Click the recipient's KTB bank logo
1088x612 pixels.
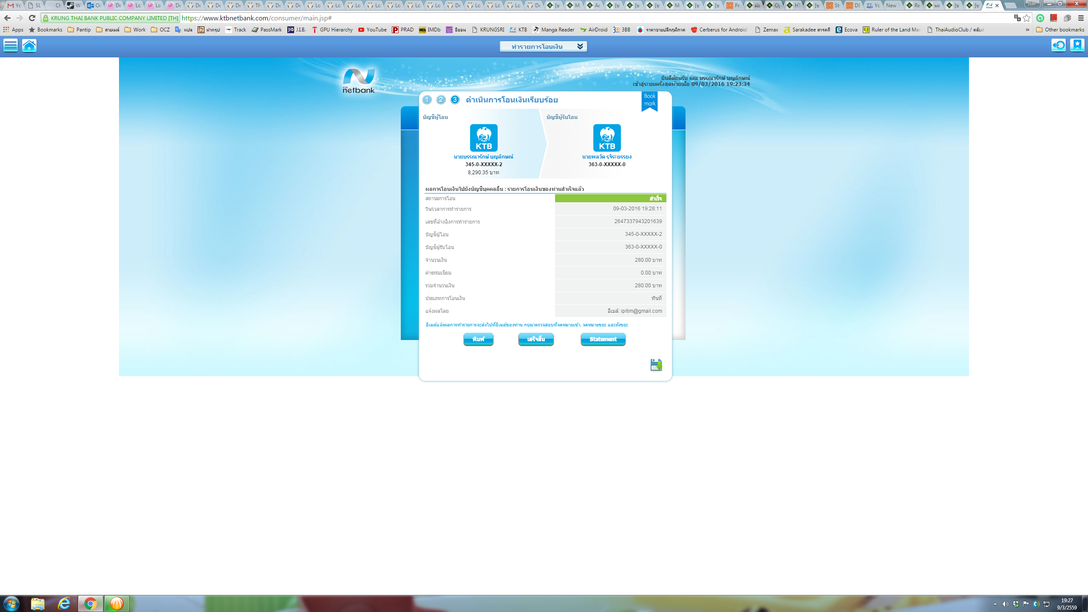tap(607, 138)
